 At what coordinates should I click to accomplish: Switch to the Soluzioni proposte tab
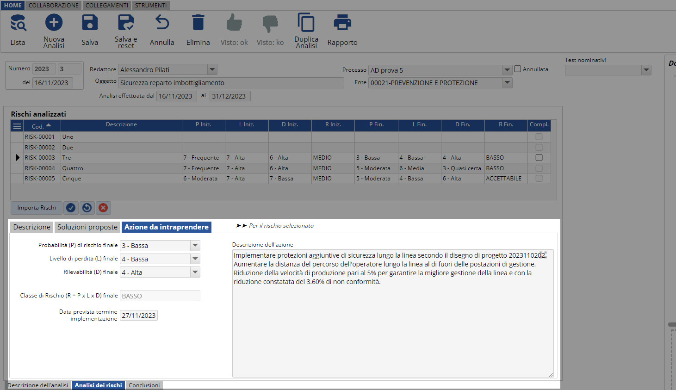point(87,227)
